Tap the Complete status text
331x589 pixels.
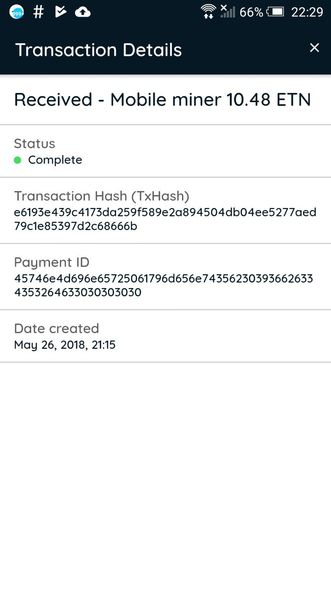[55, 160]
